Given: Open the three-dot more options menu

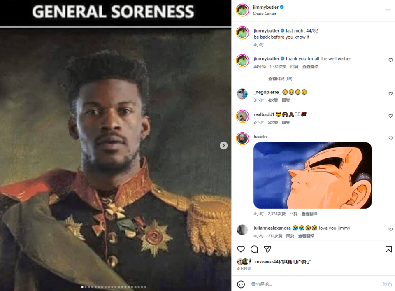Looking at the screenshot, I should click(388, 10).
